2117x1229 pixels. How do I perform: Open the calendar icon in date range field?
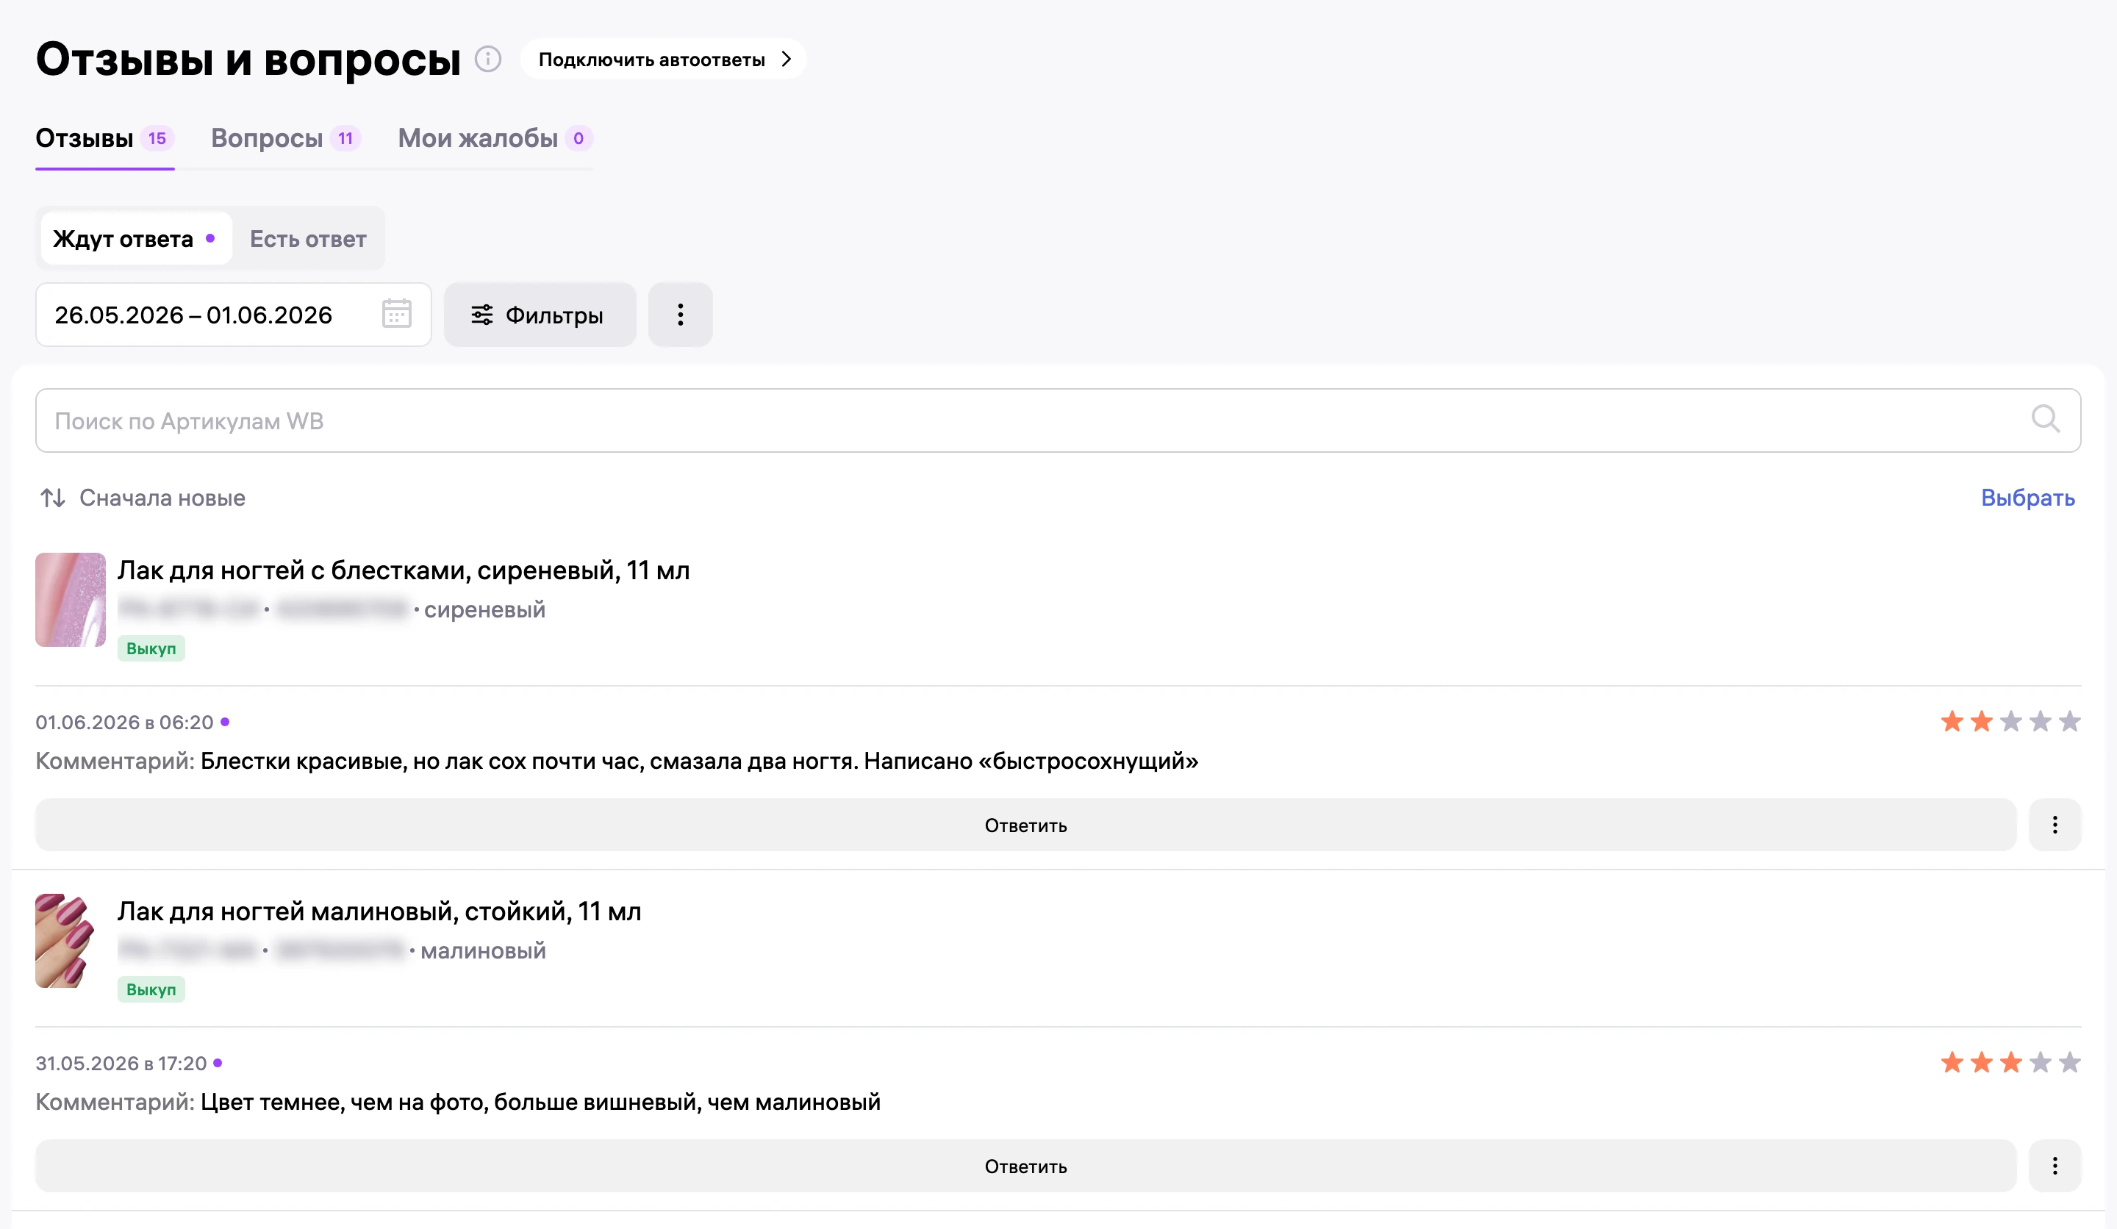click(x=396, y=314)
